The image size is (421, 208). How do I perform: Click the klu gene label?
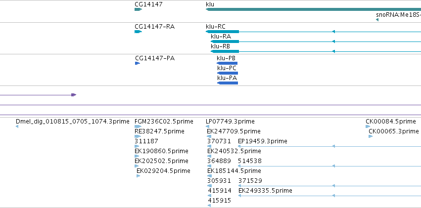[210, 4]
